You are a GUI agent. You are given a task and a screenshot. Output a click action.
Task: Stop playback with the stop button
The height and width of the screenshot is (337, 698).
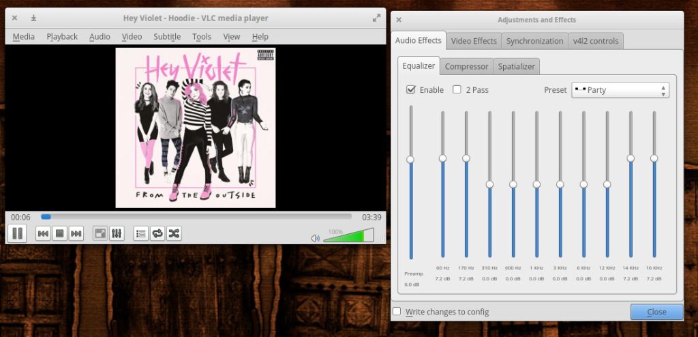[59, 233]
